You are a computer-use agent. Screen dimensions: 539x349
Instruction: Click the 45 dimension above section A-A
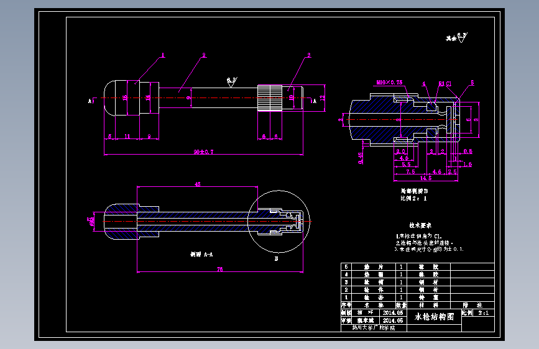[197, 184]
